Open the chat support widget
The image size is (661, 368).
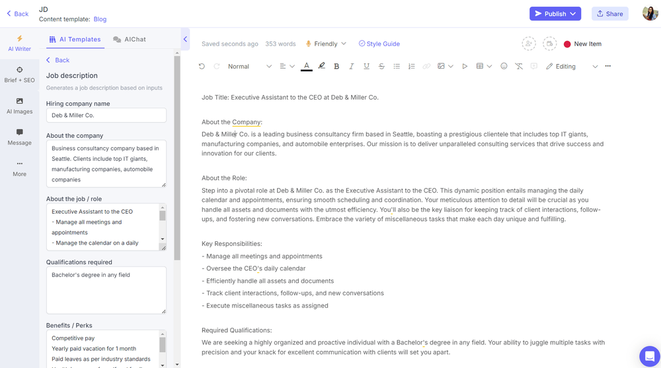(x=650, y=357)
